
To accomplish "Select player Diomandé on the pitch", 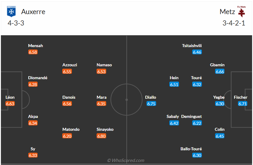I will point(38,78).
